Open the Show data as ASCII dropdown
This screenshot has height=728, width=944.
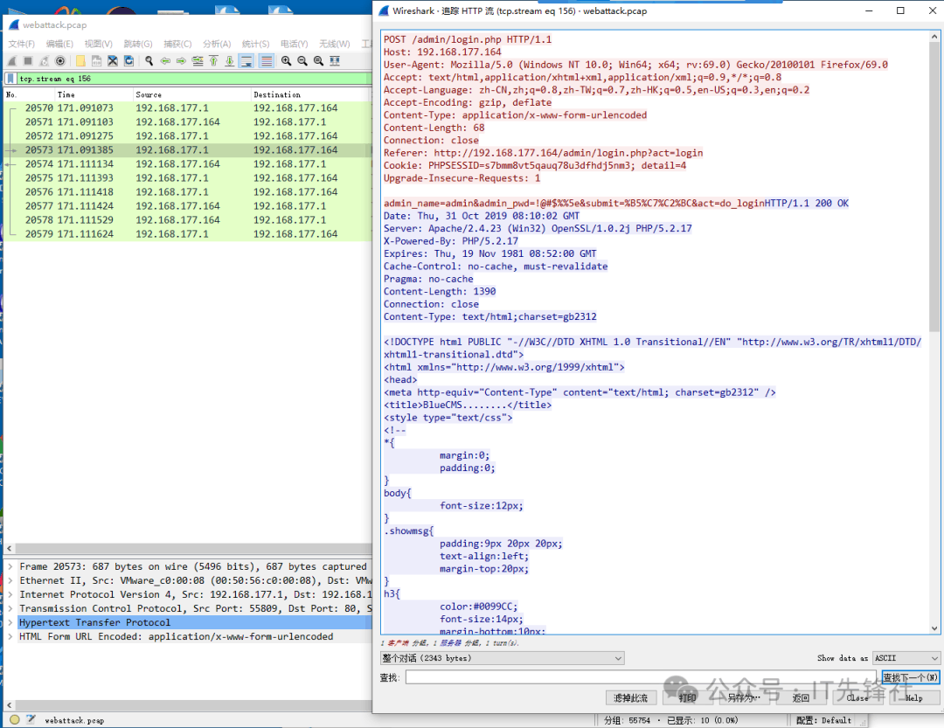[x=906, y=658]
